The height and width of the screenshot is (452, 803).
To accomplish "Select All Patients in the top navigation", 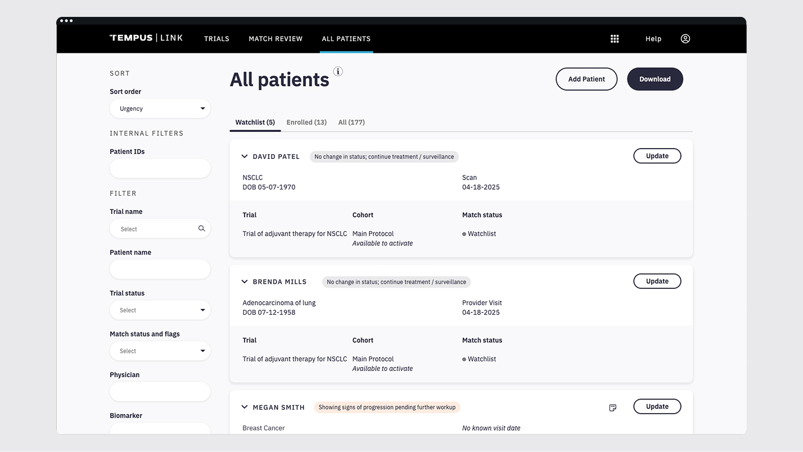I will click(346, 39).
